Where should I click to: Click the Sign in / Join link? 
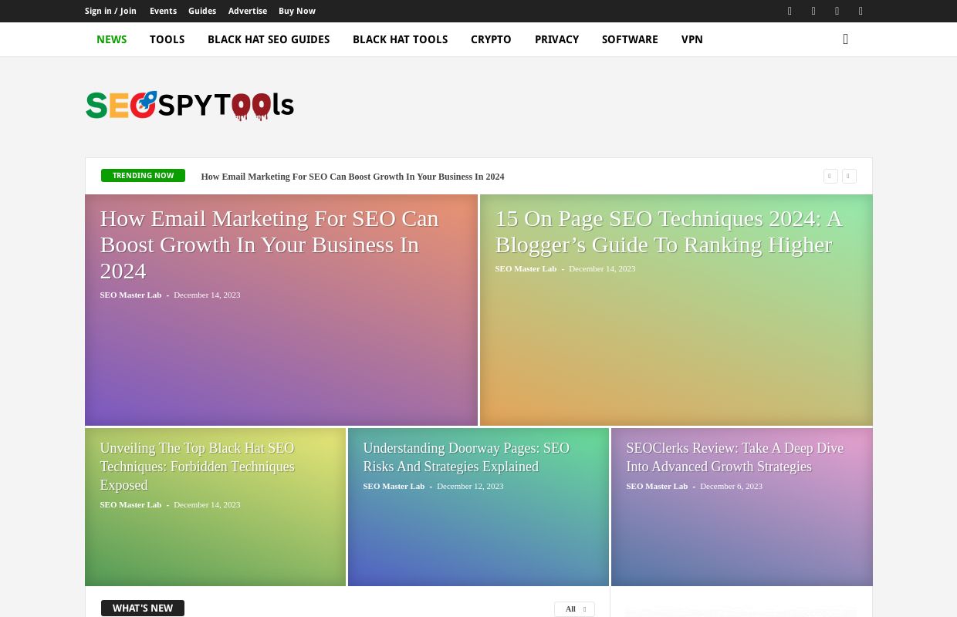point(110,11)
